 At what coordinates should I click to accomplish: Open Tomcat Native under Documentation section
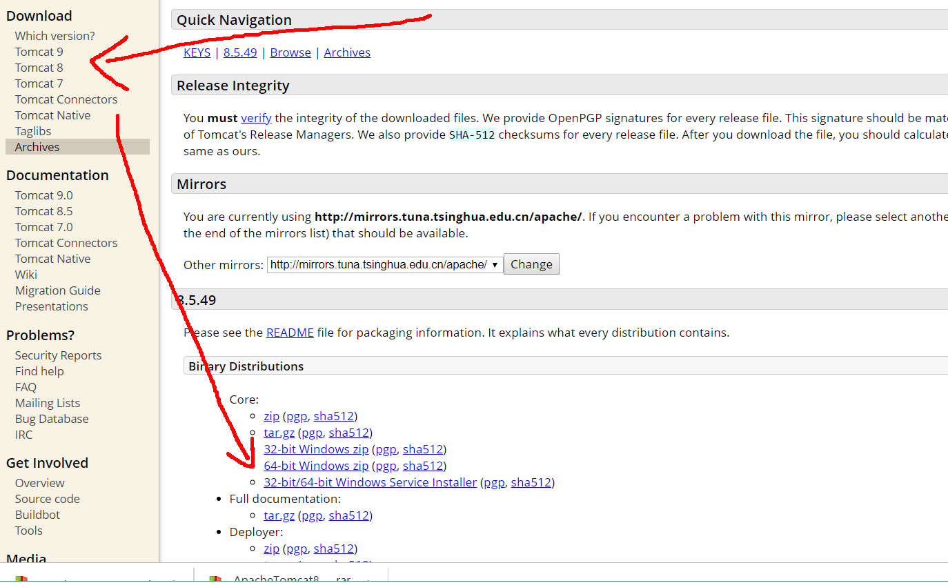point(53,259)
